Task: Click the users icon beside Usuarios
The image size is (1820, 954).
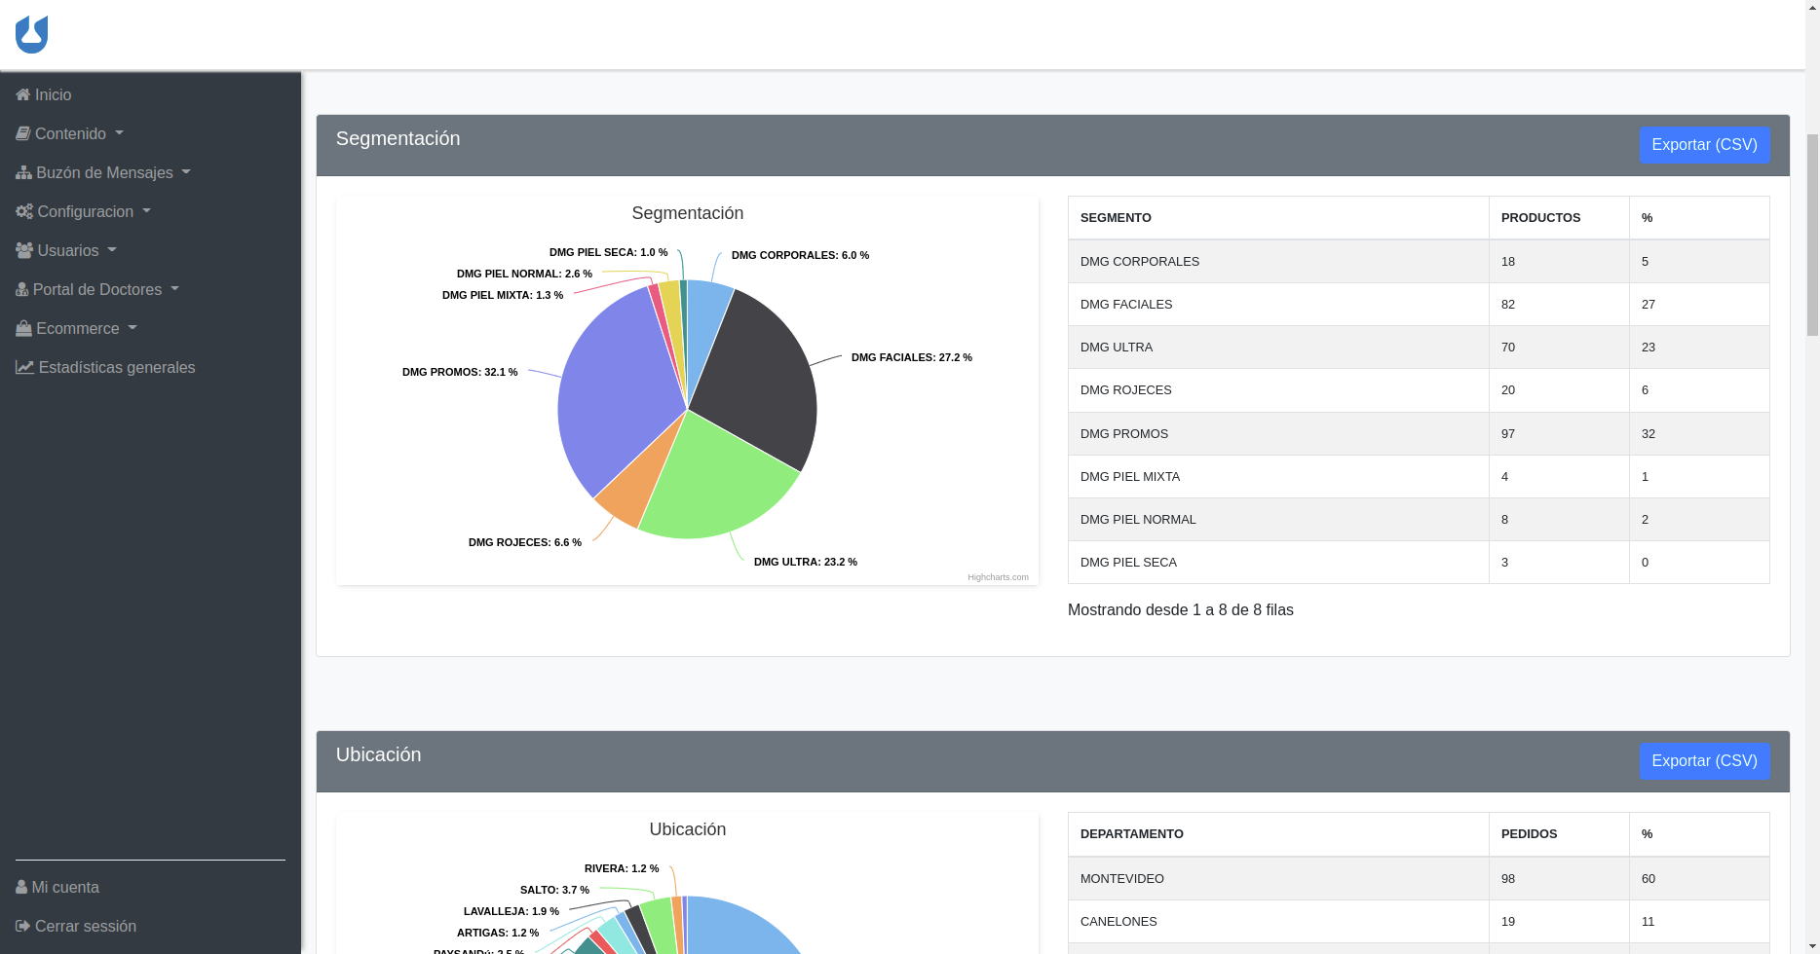Action: [x=24, y=250]
